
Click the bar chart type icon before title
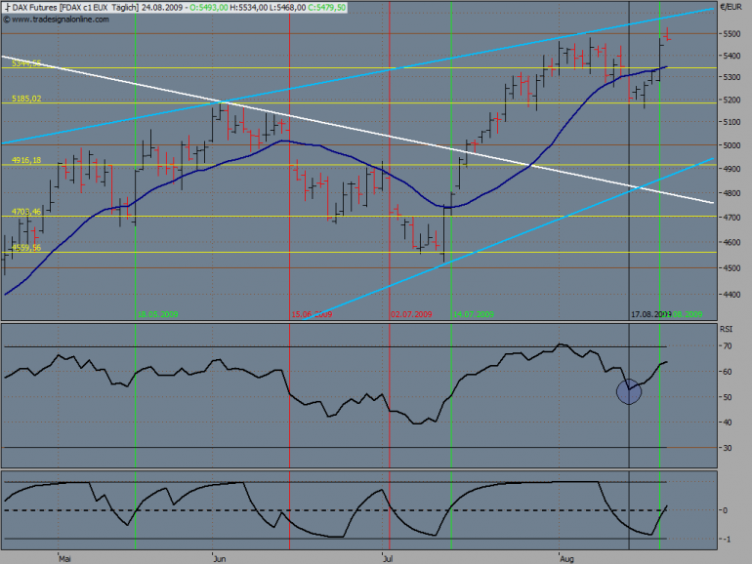(x=7, y=8)
